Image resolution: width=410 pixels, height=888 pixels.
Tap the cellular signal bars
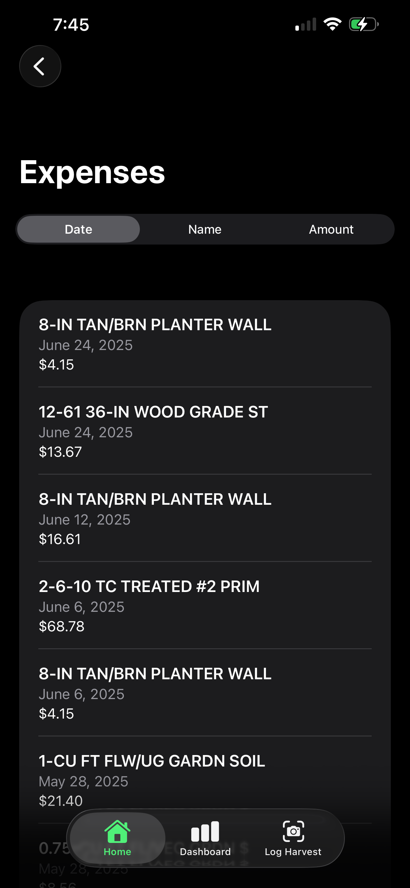click(306, 25)
